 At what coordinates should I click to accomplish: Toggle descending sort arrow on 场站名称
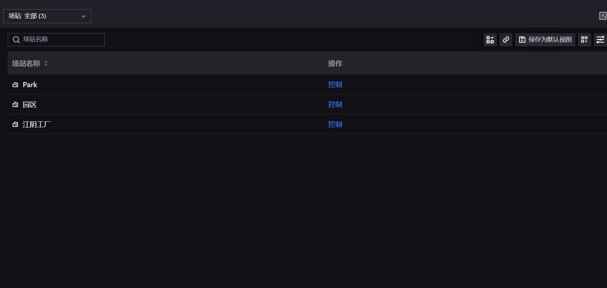tap(46, 65)
